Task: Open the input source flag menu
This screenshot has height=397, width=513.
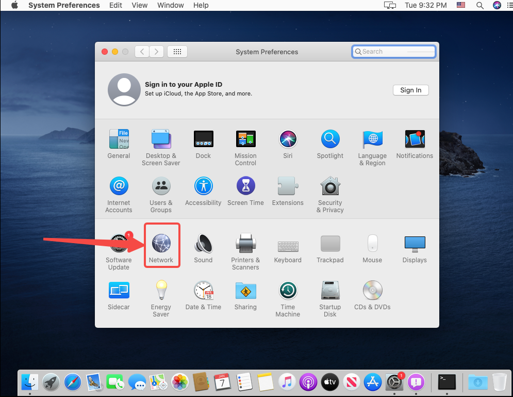Action: coord(461,5)
